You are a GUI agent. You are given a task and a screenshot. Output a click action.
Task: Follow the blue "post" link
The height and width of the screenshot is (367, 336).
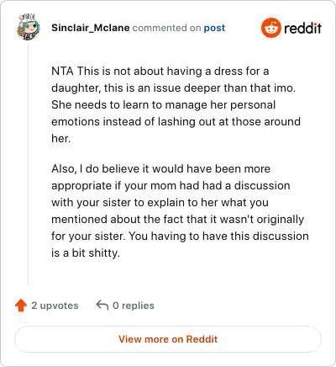coord(214,28)
